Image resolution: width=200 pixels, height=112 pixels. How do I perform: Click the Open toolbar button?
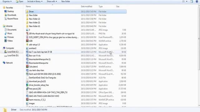point(19,1)
